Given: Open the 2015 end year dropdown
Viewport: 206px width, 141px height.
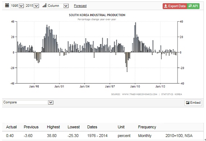Looking at the screenshot, I should point(32,6).
